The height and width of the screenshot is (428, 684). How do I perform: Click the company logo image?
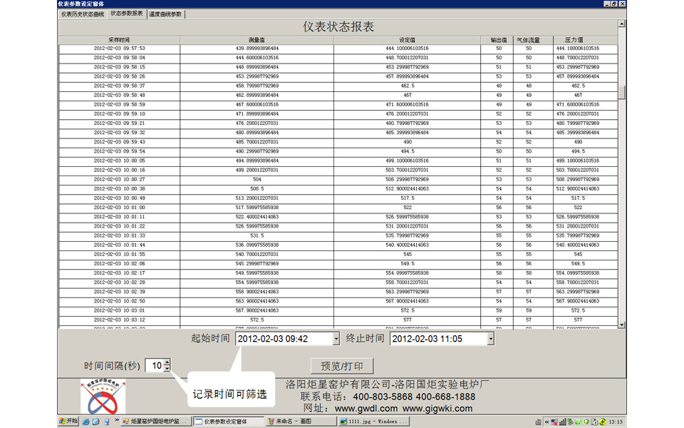tap(104, 397)
